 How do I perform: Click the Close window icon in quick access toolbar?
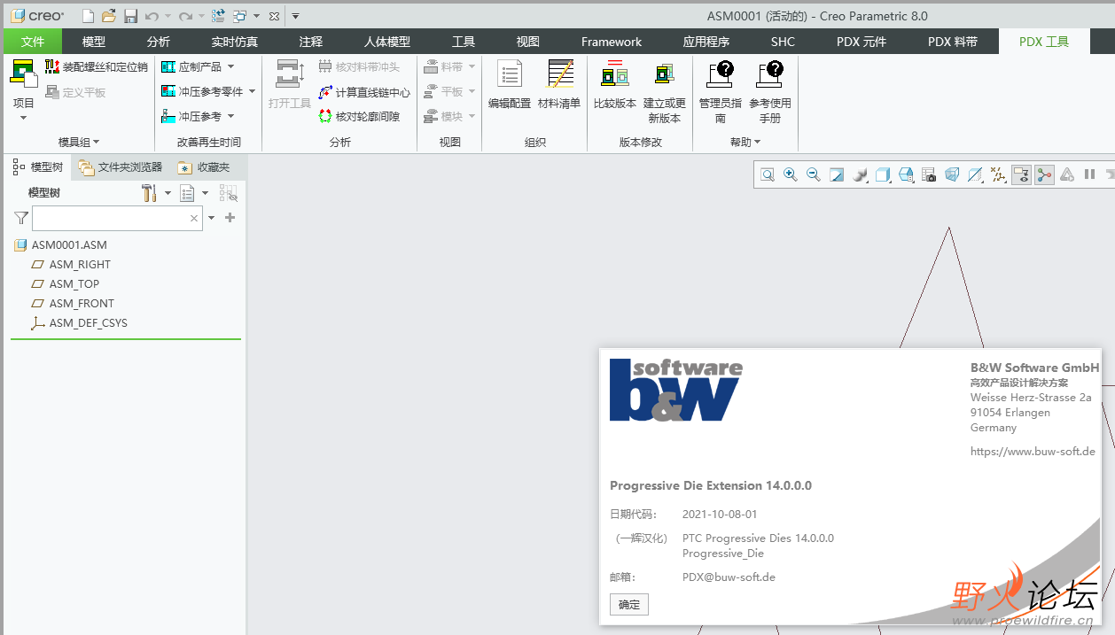274,16
